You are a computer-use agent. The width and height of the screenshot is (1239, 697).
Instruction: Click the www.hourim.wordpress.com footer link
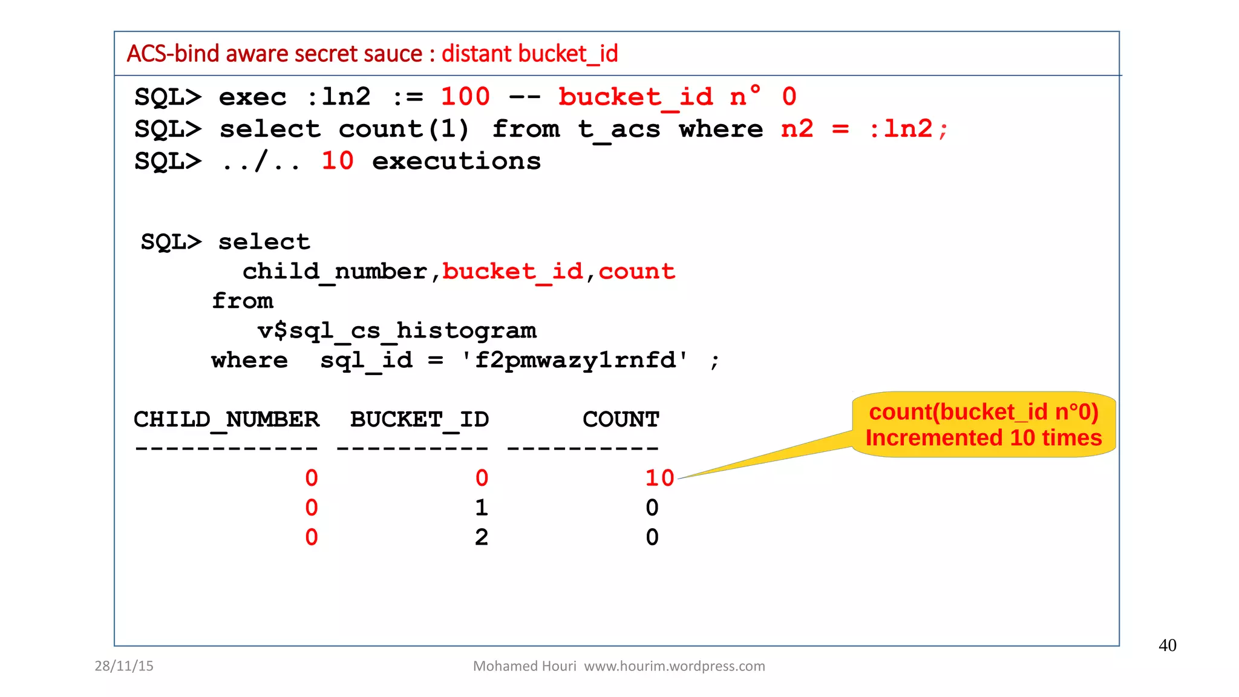coord(675,666)
